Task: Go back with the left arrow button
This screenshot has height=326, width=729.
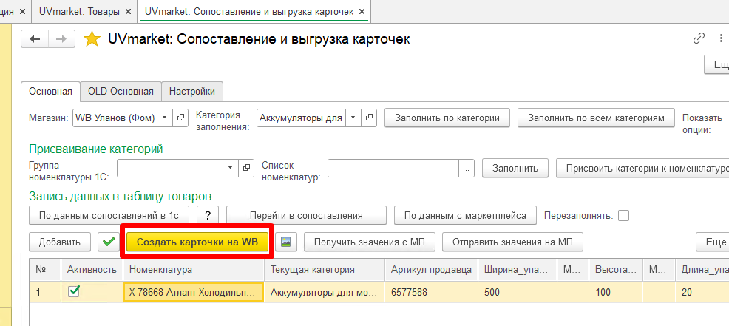Action: [35, 39]
